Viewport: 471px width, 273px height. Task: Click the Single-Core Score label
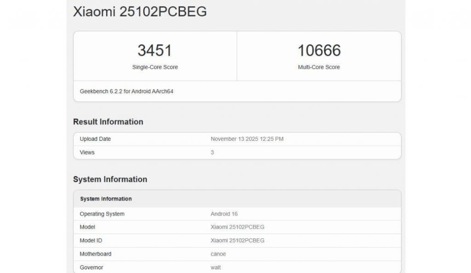click(154, 67)
